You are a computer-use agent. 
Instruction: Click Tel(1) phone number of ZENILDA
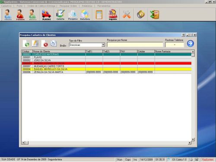[93, 72]
